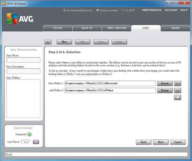The width and height of the screenshot is (192, 161).
Task: Click the Sync Folders list box
Action: point(23,98)
